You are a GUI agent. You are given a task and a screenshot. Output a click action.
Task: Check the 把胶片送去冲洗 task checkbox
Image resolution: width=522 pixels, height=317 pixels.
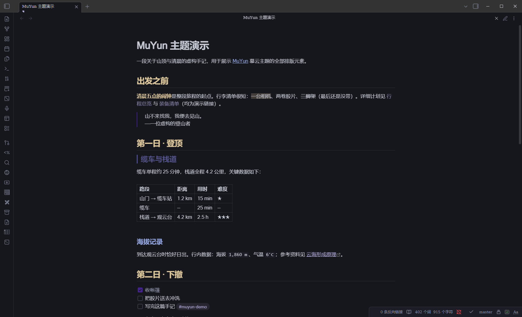coord(140,298)
